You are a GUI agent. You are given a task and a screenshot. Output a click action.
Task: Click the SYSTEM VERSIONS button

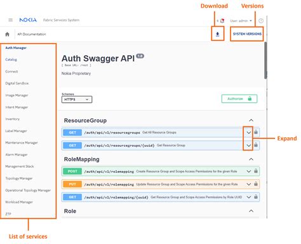(247, 34)
